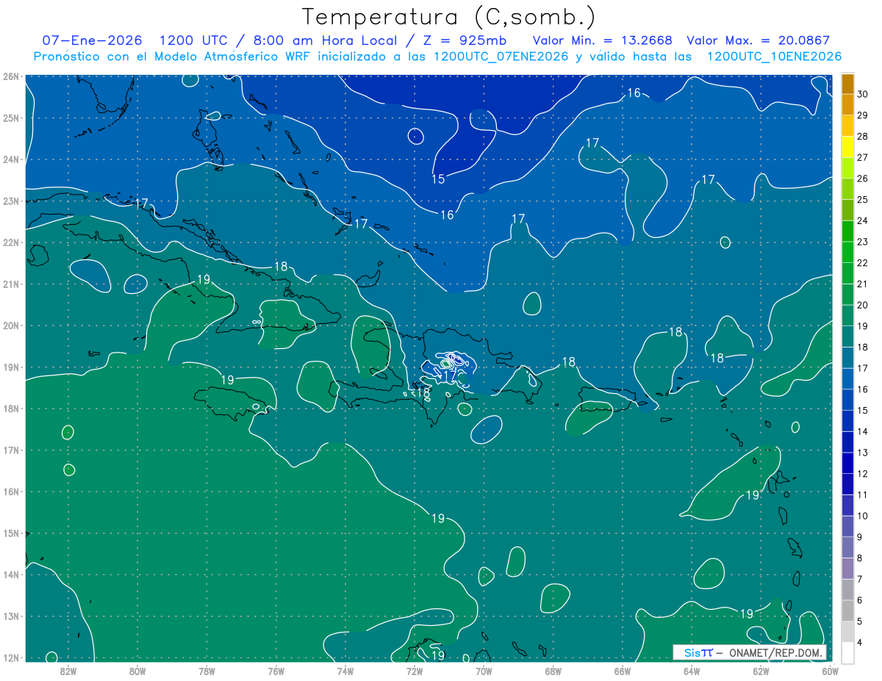The image size is (882, 681).
Task: Click the longitude axis label "82W"
Action: click(x=68, y=671)
